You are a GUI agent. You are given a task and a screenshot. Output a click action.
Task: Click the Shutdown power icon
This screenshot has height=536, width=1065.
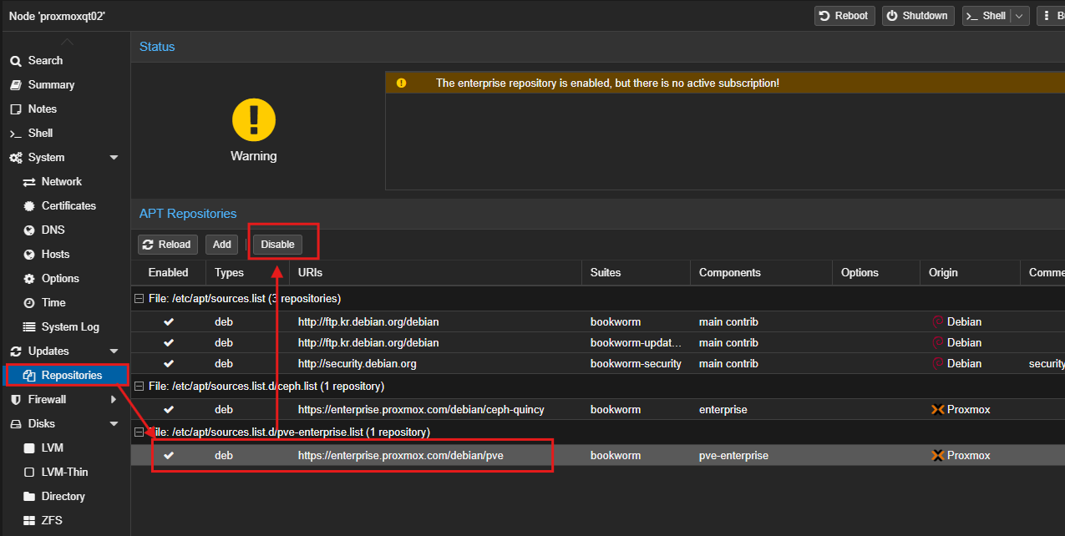892,16
